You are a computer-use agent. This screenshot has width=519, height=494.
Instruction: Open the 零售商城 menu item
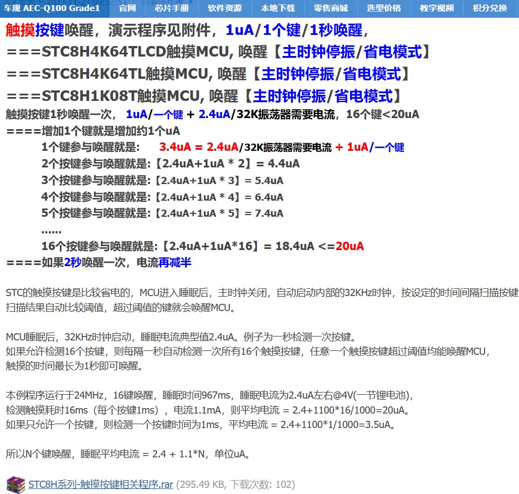pyautogui.click(x=331, y=8)
